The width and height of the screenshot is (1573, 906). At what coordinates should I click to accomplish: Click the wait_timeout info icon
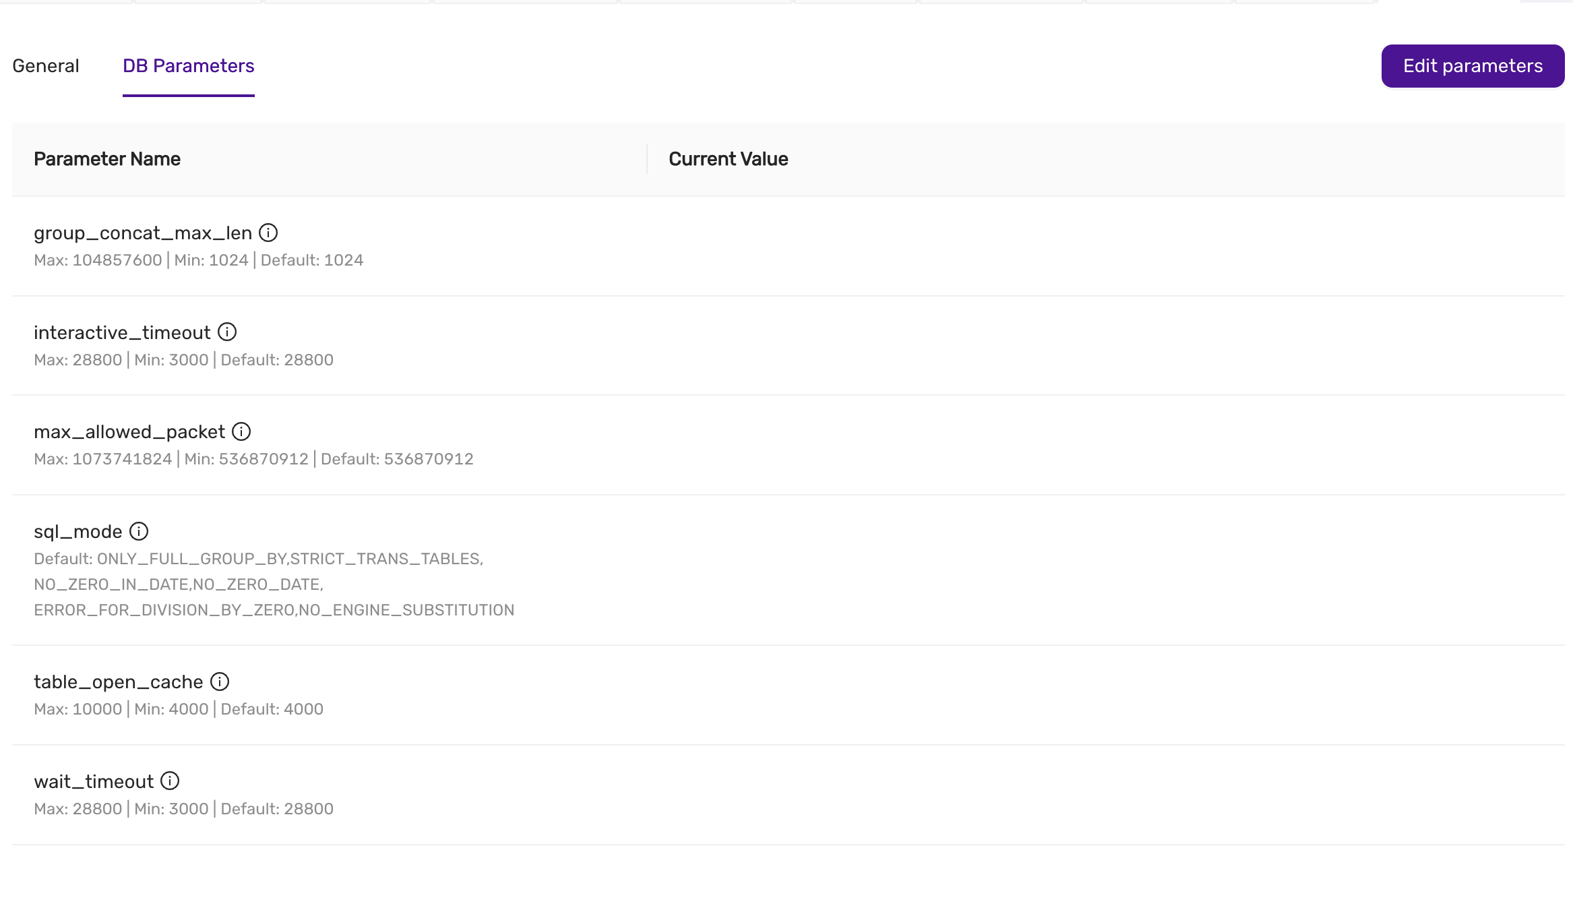[x=170, y=781]
